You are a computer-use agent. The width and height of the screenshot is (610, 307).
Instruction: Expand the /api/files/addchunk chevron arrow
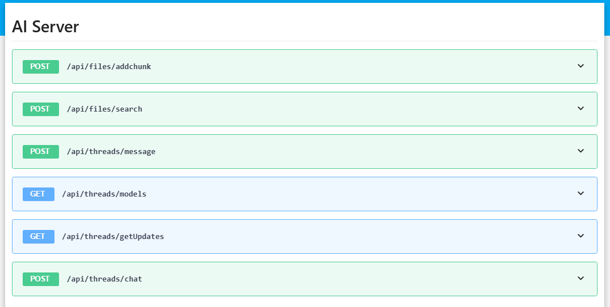click(x=580, y=66)
